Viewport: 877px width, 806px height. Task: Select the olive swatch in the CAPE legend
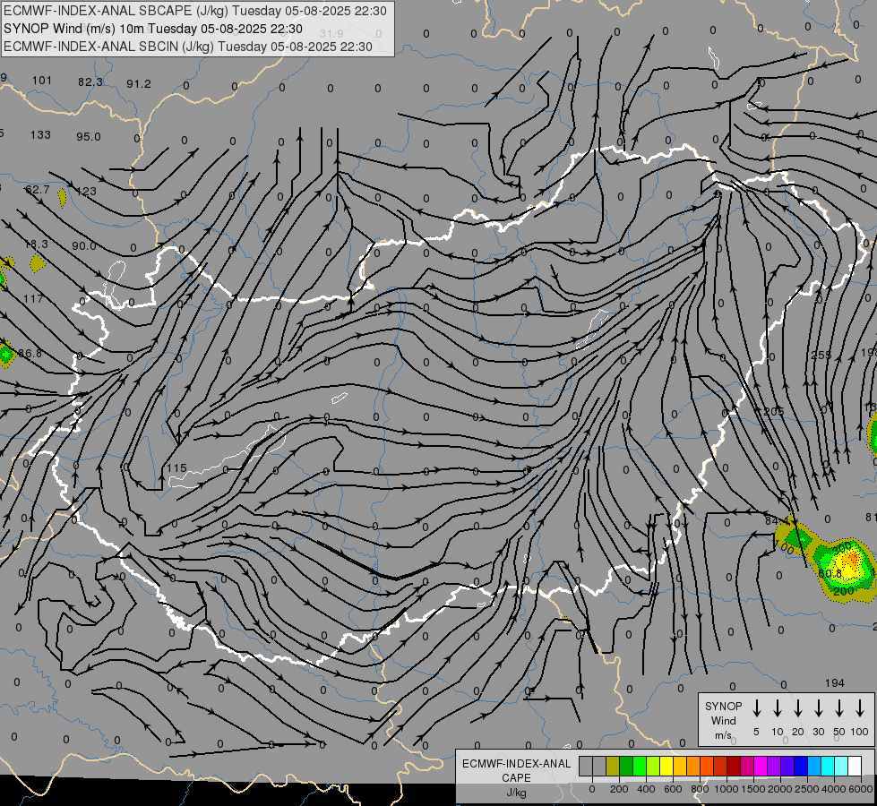pyautogui.click(x=613, y=767)
